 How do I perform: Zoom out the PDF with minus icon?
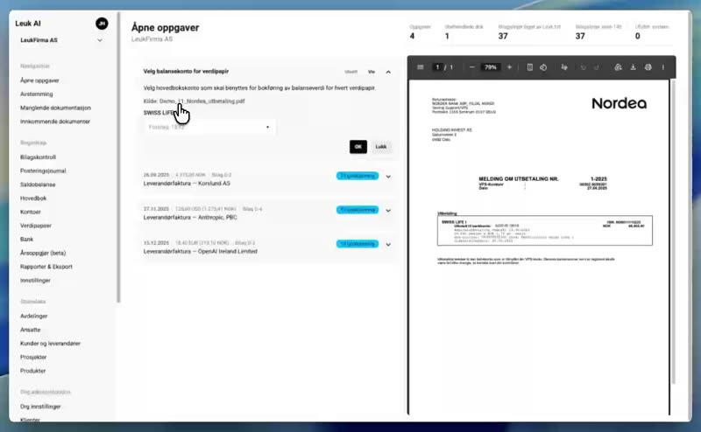pyautogui.click(x=471, y=67)
